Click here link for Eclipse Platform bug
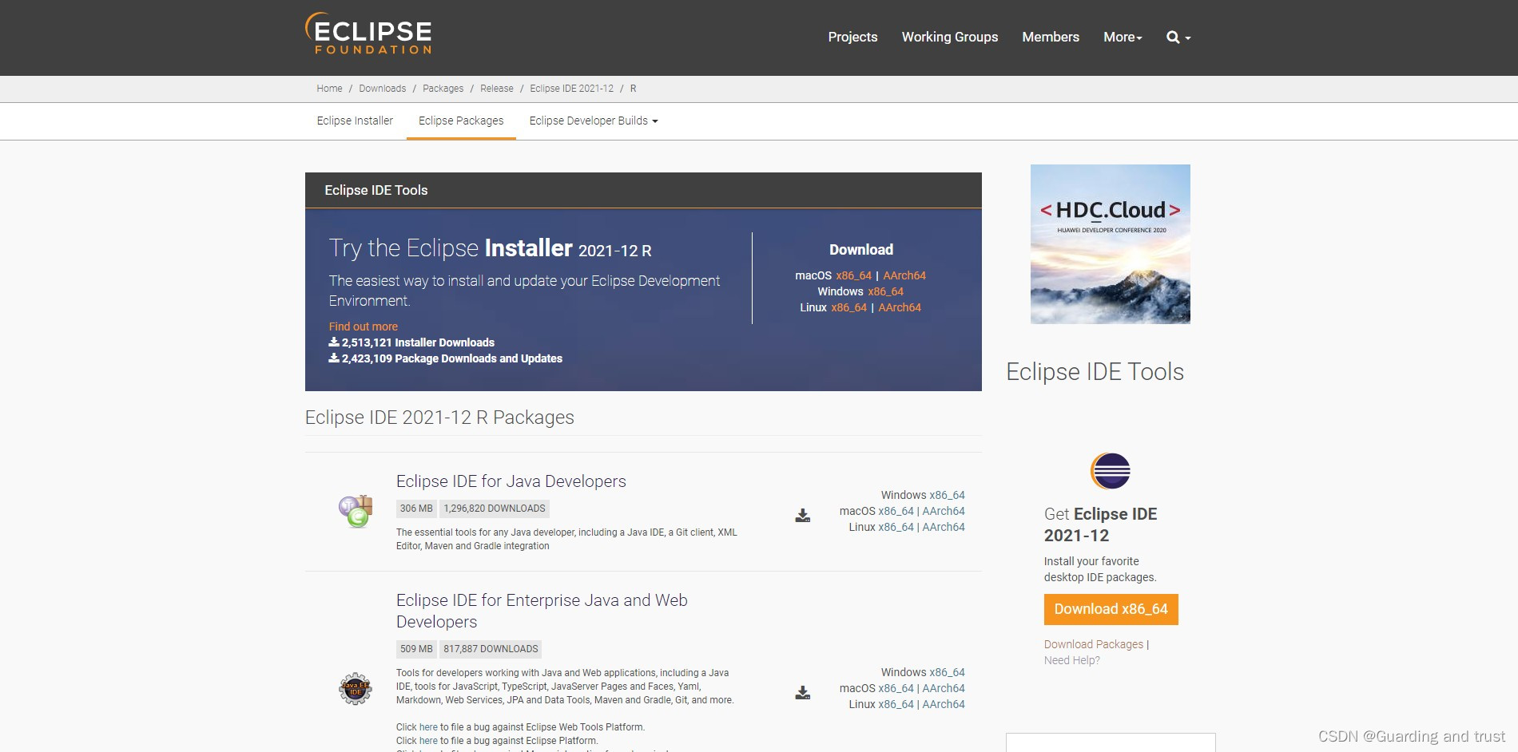Screen dimensions: 1518x752 pos(428,741)
